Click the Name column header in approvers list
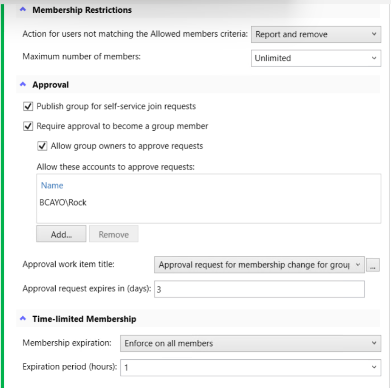Screen dimensions: 391x388 pyautogui.click(x=52, y=186)
